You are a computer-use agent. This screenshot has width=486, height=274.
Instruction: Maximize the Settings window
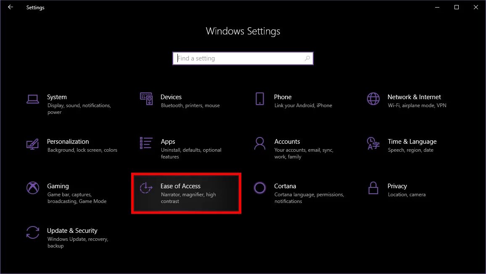coord(456,7)
